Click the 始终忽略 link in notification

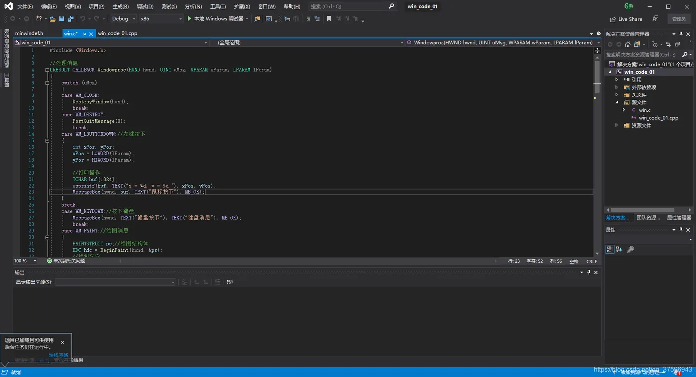pos(58,355)
